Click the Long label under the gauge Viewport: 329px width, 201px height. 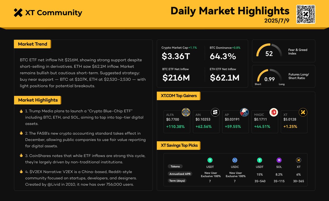(282, 84)
